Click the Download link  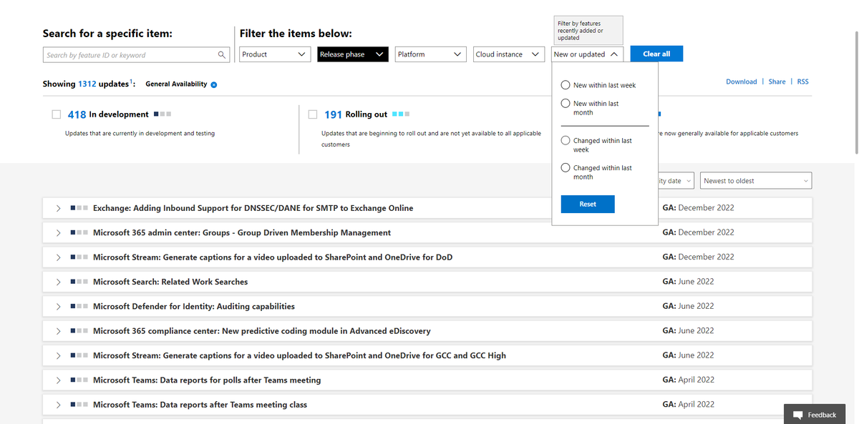pos(741,82)
